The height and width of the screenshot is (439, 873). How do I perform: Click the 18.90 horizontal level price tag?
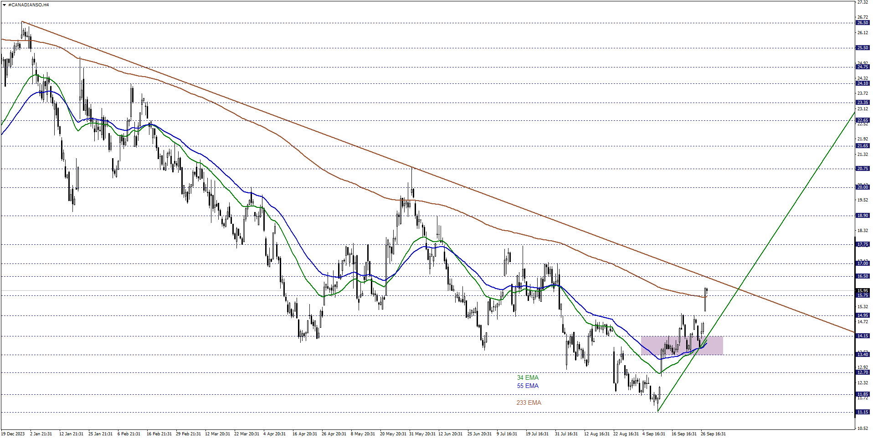pos(863,216)
